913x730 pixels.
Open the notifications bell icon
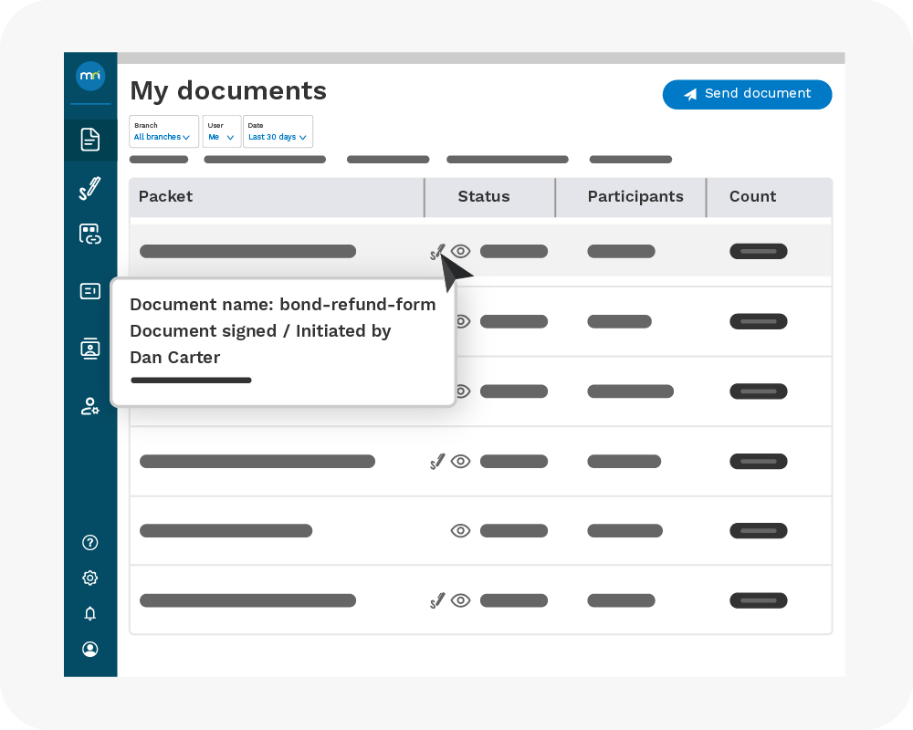90,613
